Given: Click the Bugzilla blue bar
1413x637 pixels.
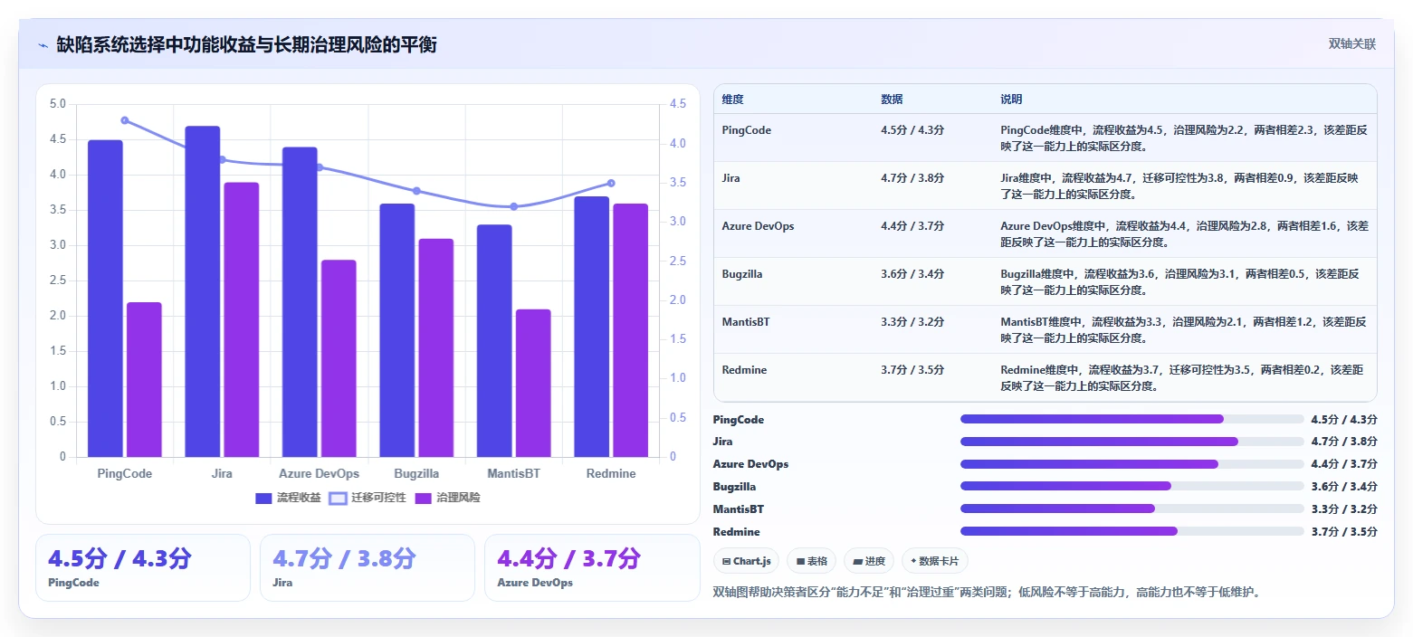Looking at the screenshot, I should 397,330.
